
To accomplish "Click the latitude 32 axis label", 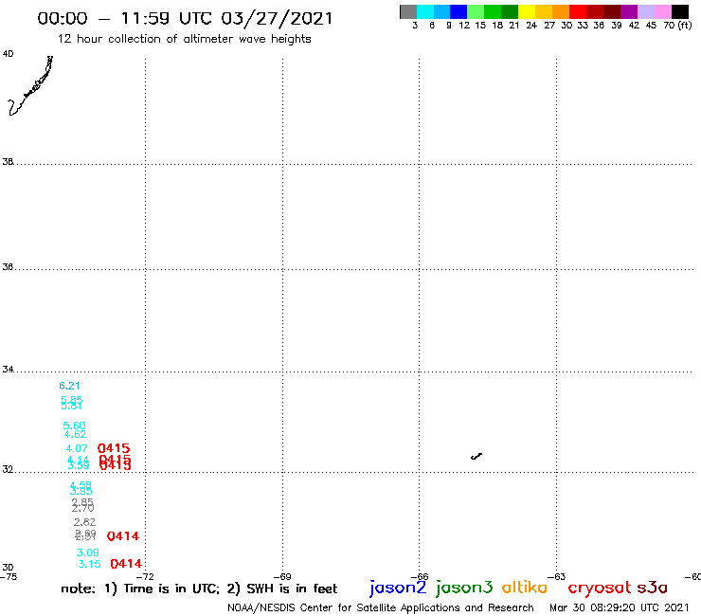I will (8, 469).
